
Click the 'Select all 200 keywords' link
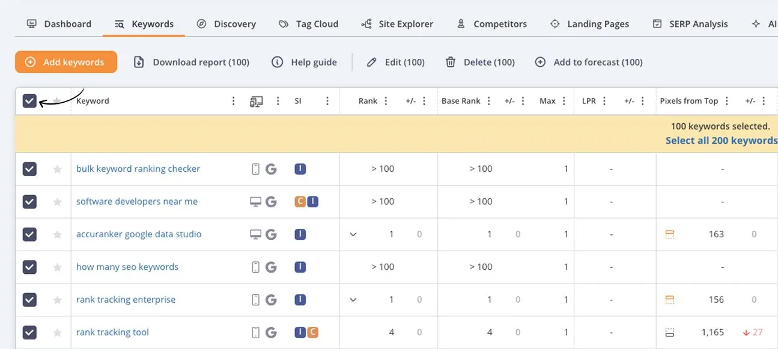[721, 141]
